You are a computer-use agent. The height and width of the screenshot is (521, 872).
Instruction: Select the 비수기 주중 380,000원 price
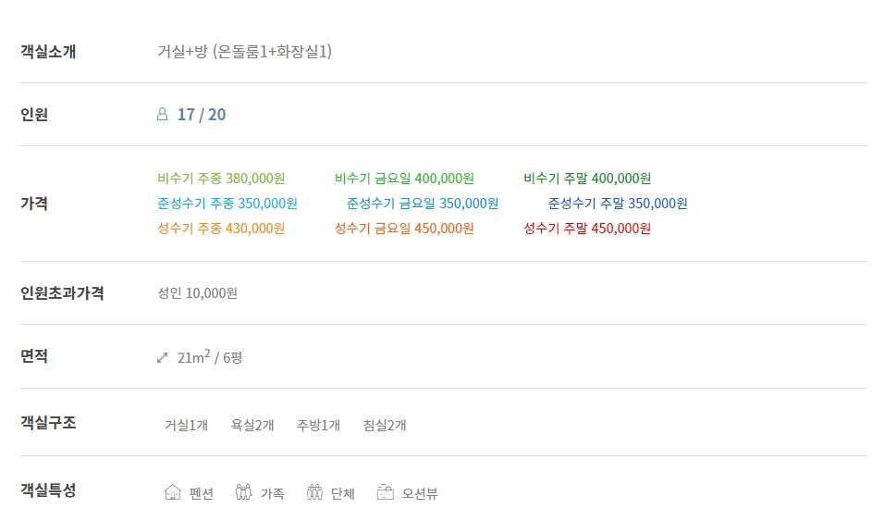point(221,179)
